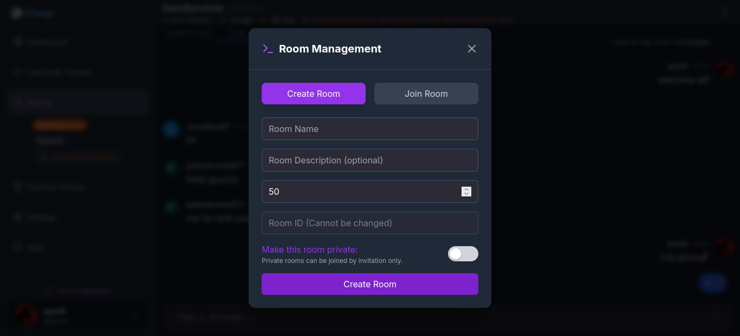Open Settings in the left sidebar
This screenshot has height=336, width=740.
click(x=42, y=218)
